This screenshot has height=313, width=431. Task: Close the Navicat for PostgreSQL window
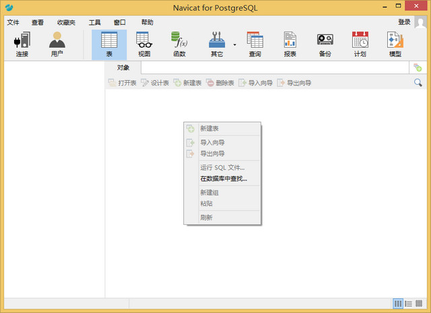pos(416,6)
